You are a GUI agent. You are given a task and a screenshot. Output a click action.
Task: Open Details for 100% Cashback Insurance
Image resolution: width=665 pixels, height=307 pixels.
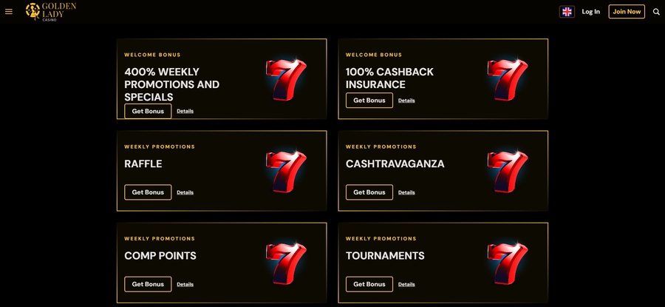point(406,101)
